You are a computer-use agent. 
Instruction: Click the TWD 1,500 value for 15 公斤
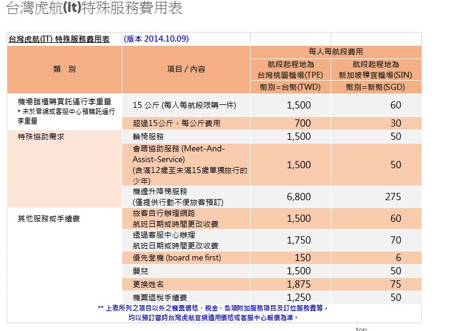pyautogui.click(x=299, y=106)
